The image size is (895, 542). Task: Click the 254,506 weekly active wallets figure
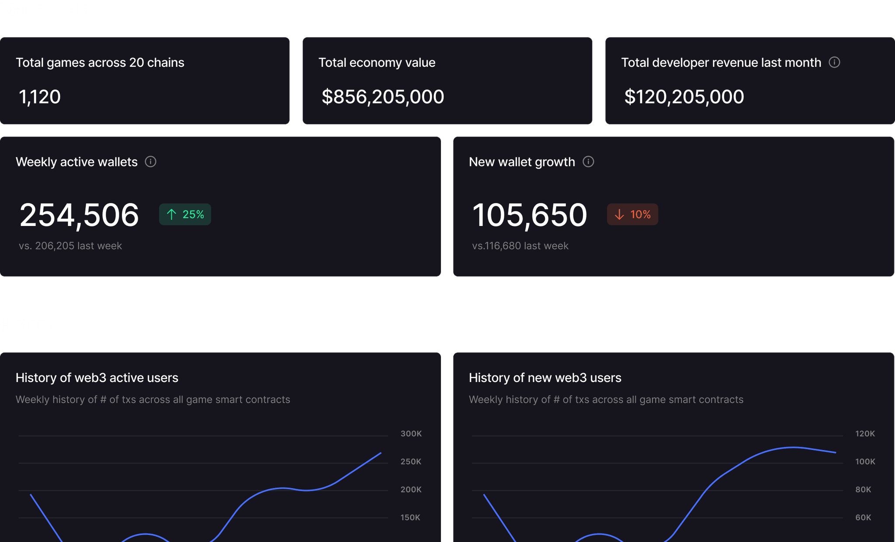tap(79, 215)
